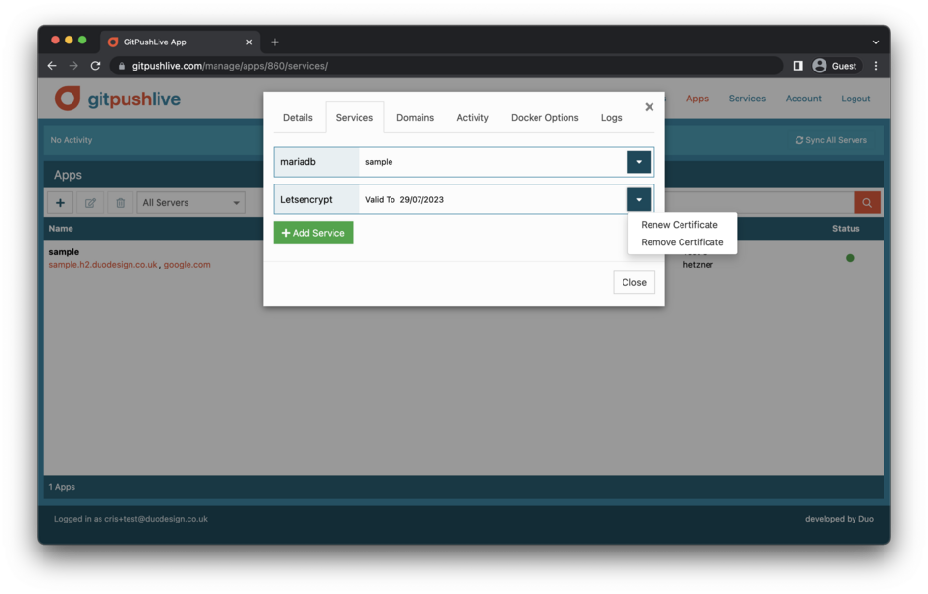Click the Logout link
Image resolution: width=928 pixels, height=594 pixels.
pos(855,99)
